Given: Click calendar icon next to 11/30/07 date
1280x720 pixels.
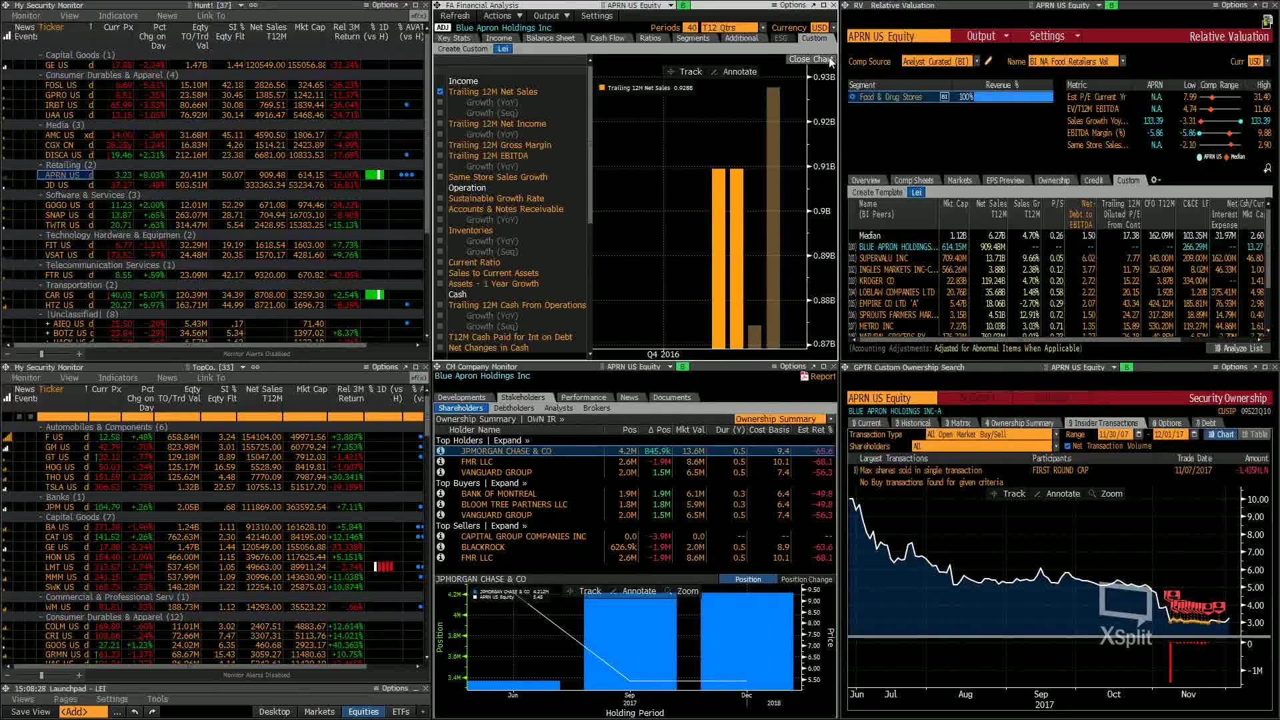Looking at the screenshot, I should [1139, 435].
